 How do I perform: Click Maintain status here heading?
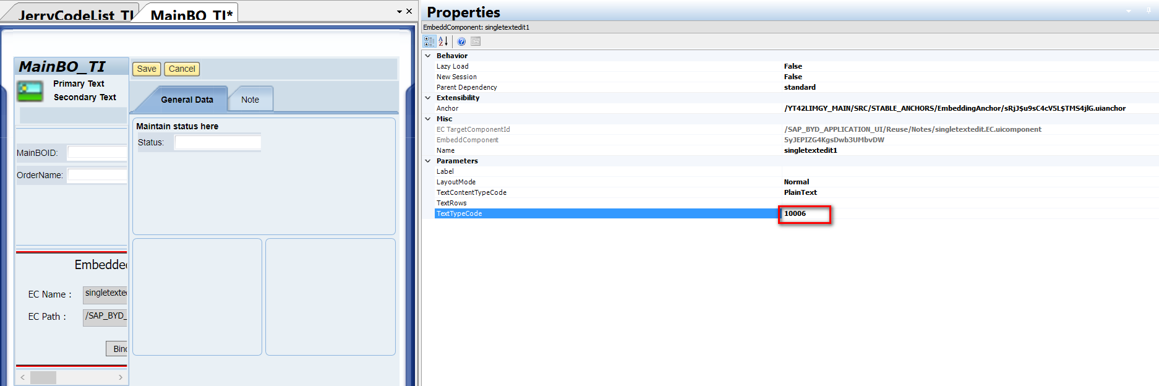[x=177, y=126]
